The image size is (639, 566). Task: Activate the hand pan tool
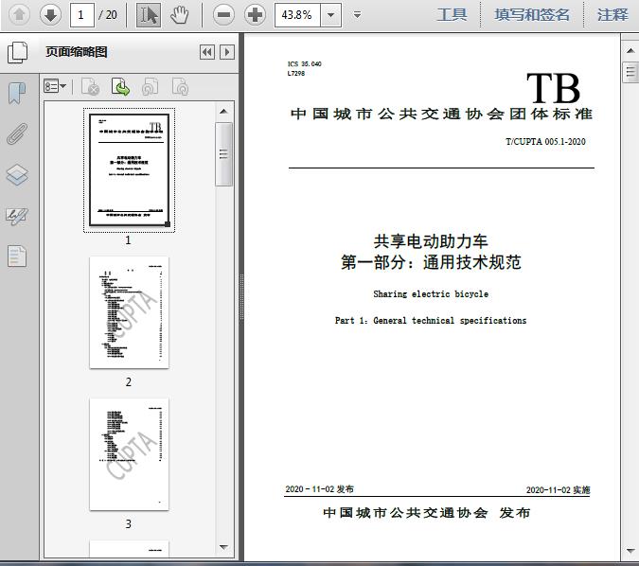click(x=179, y=15)
